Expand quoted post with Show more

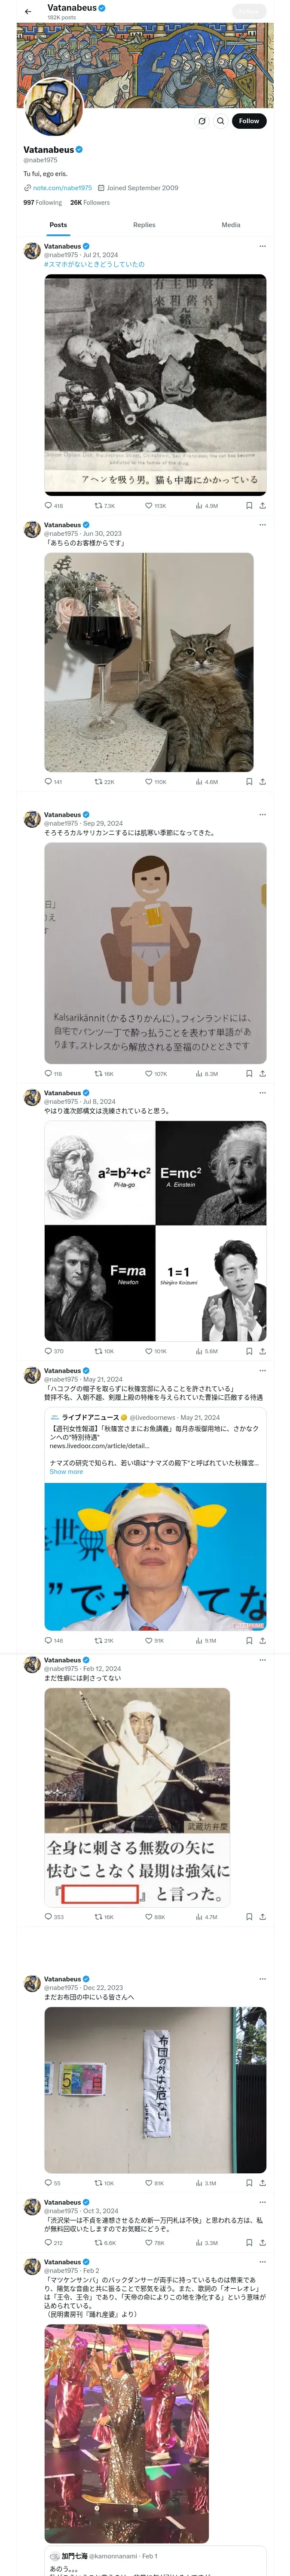pos(66,1472)
